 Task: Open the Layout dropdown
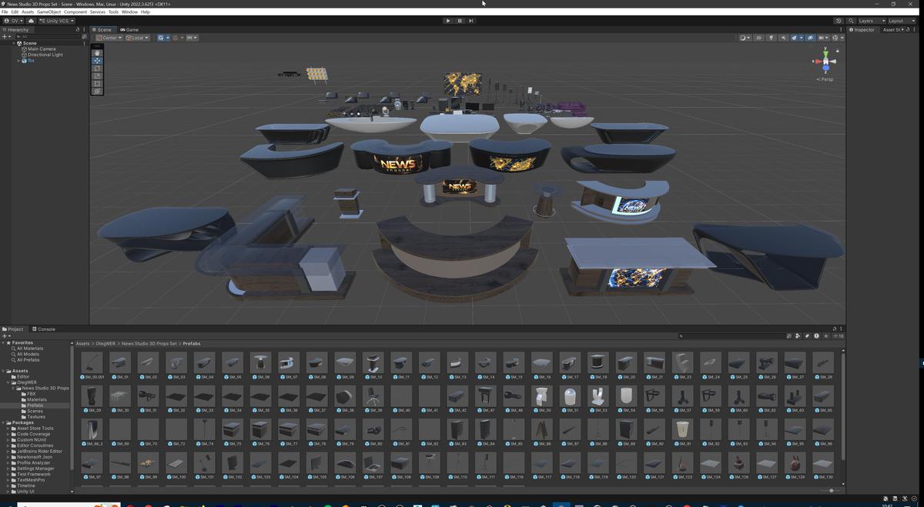click(902, 21)
